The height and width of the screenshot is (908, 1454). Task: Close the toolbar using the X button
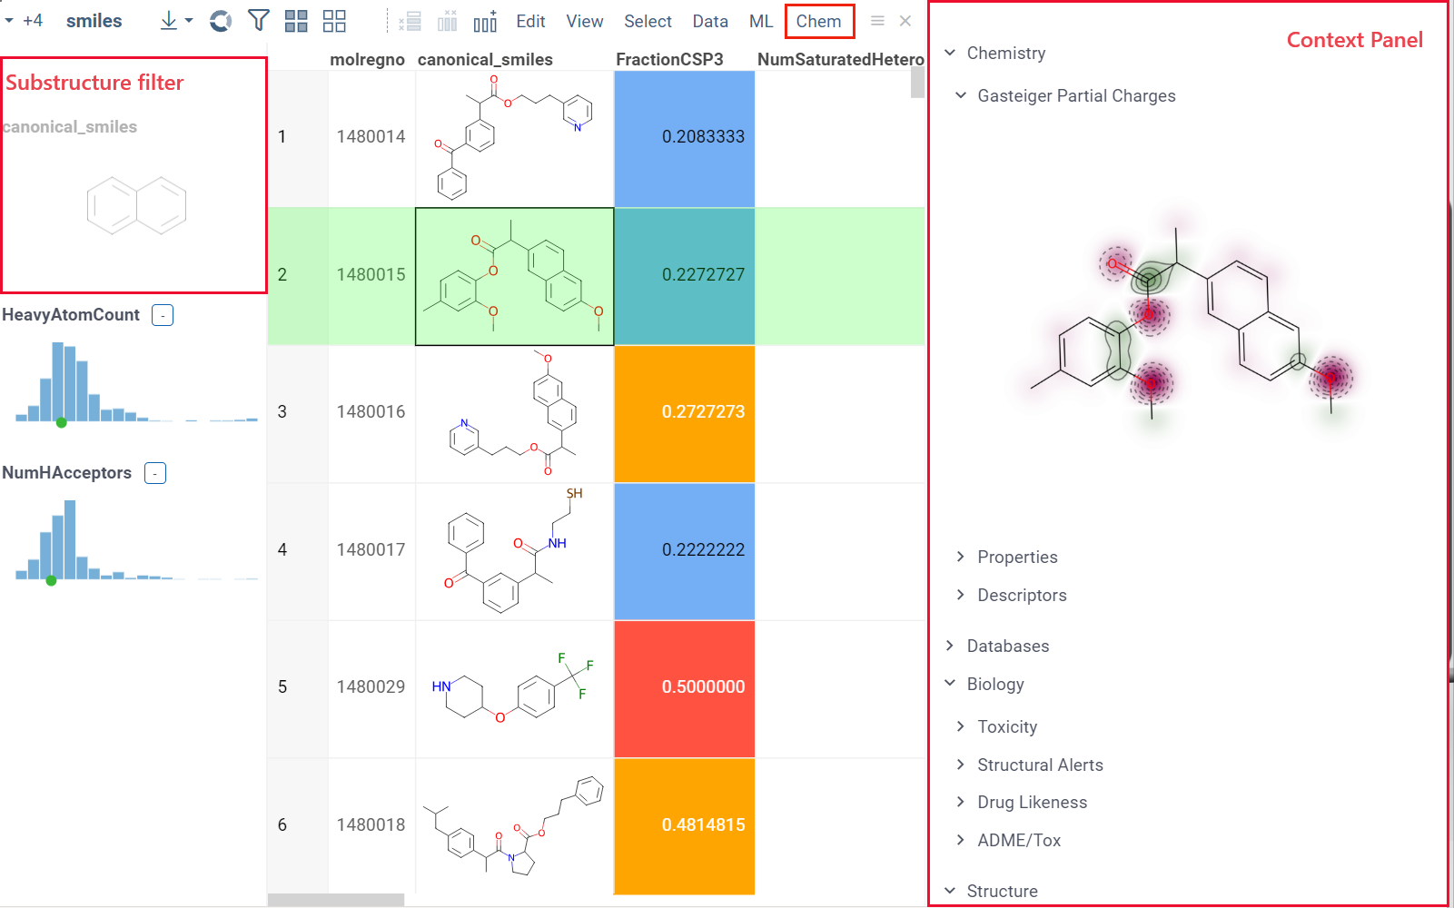coord(905,20)
